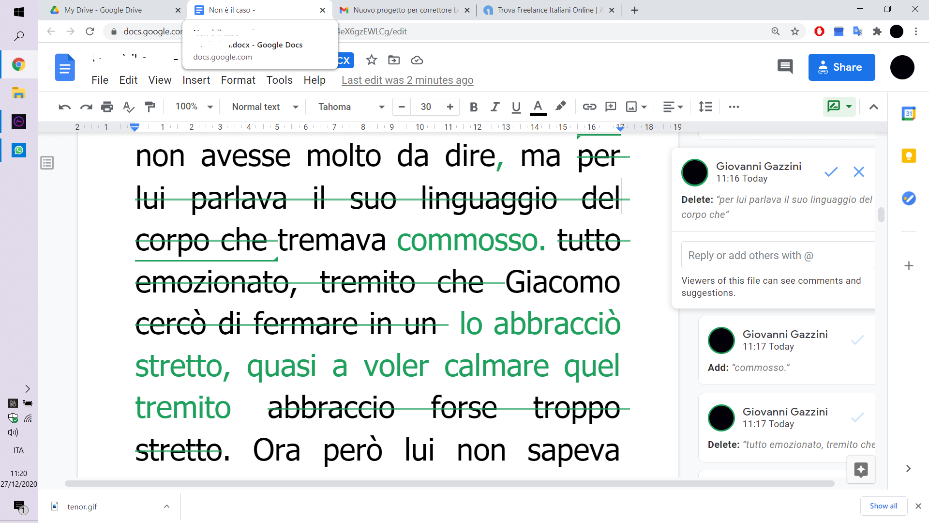Screen dimensions: 929x523
Task: Click the blue Share button
Action: coord(841,67)
